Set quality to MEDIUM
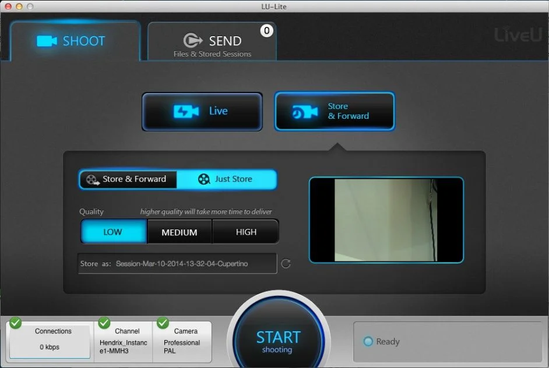This screenshot has height=368, width=549. [x=180, y=232]
